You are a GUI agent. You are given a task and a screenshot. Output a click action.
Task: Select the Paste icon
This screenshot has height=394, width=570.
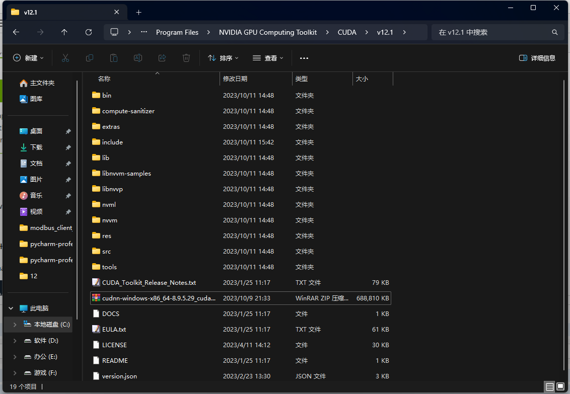(113, 57)
